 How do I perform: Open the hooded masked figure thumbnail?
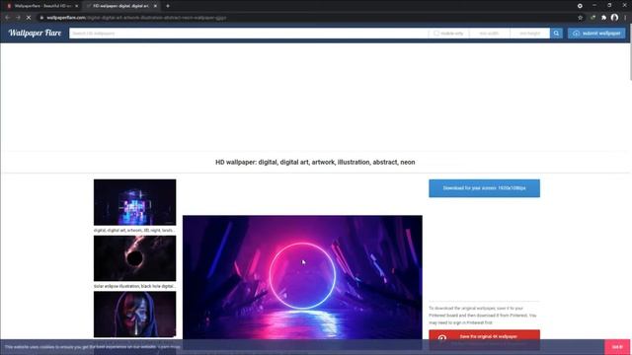point(134,315)
